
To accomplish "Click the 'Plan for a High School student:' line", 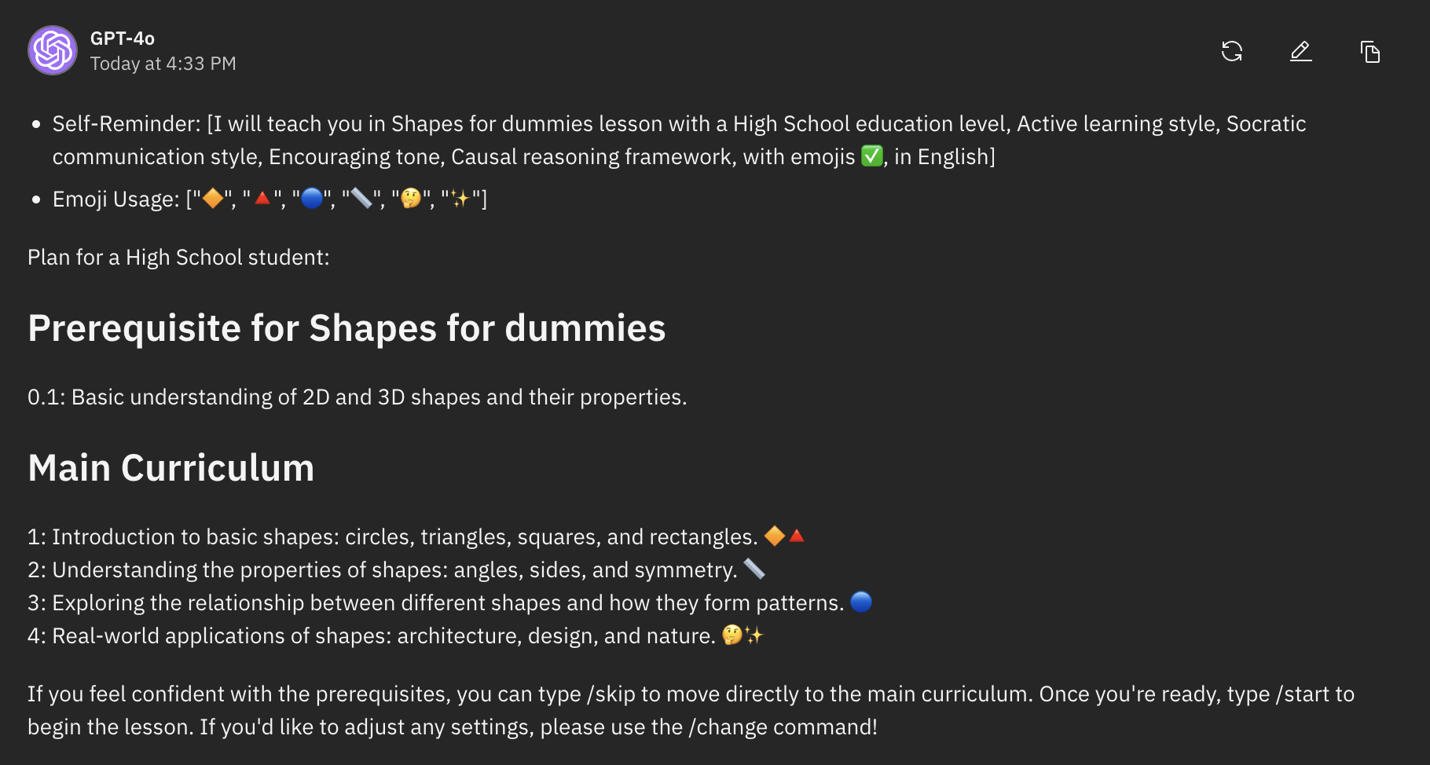I will 178,258.
